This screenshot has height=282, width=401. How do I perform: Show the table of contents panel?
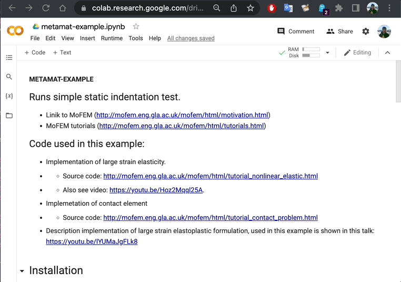click(x=9, y=57)
